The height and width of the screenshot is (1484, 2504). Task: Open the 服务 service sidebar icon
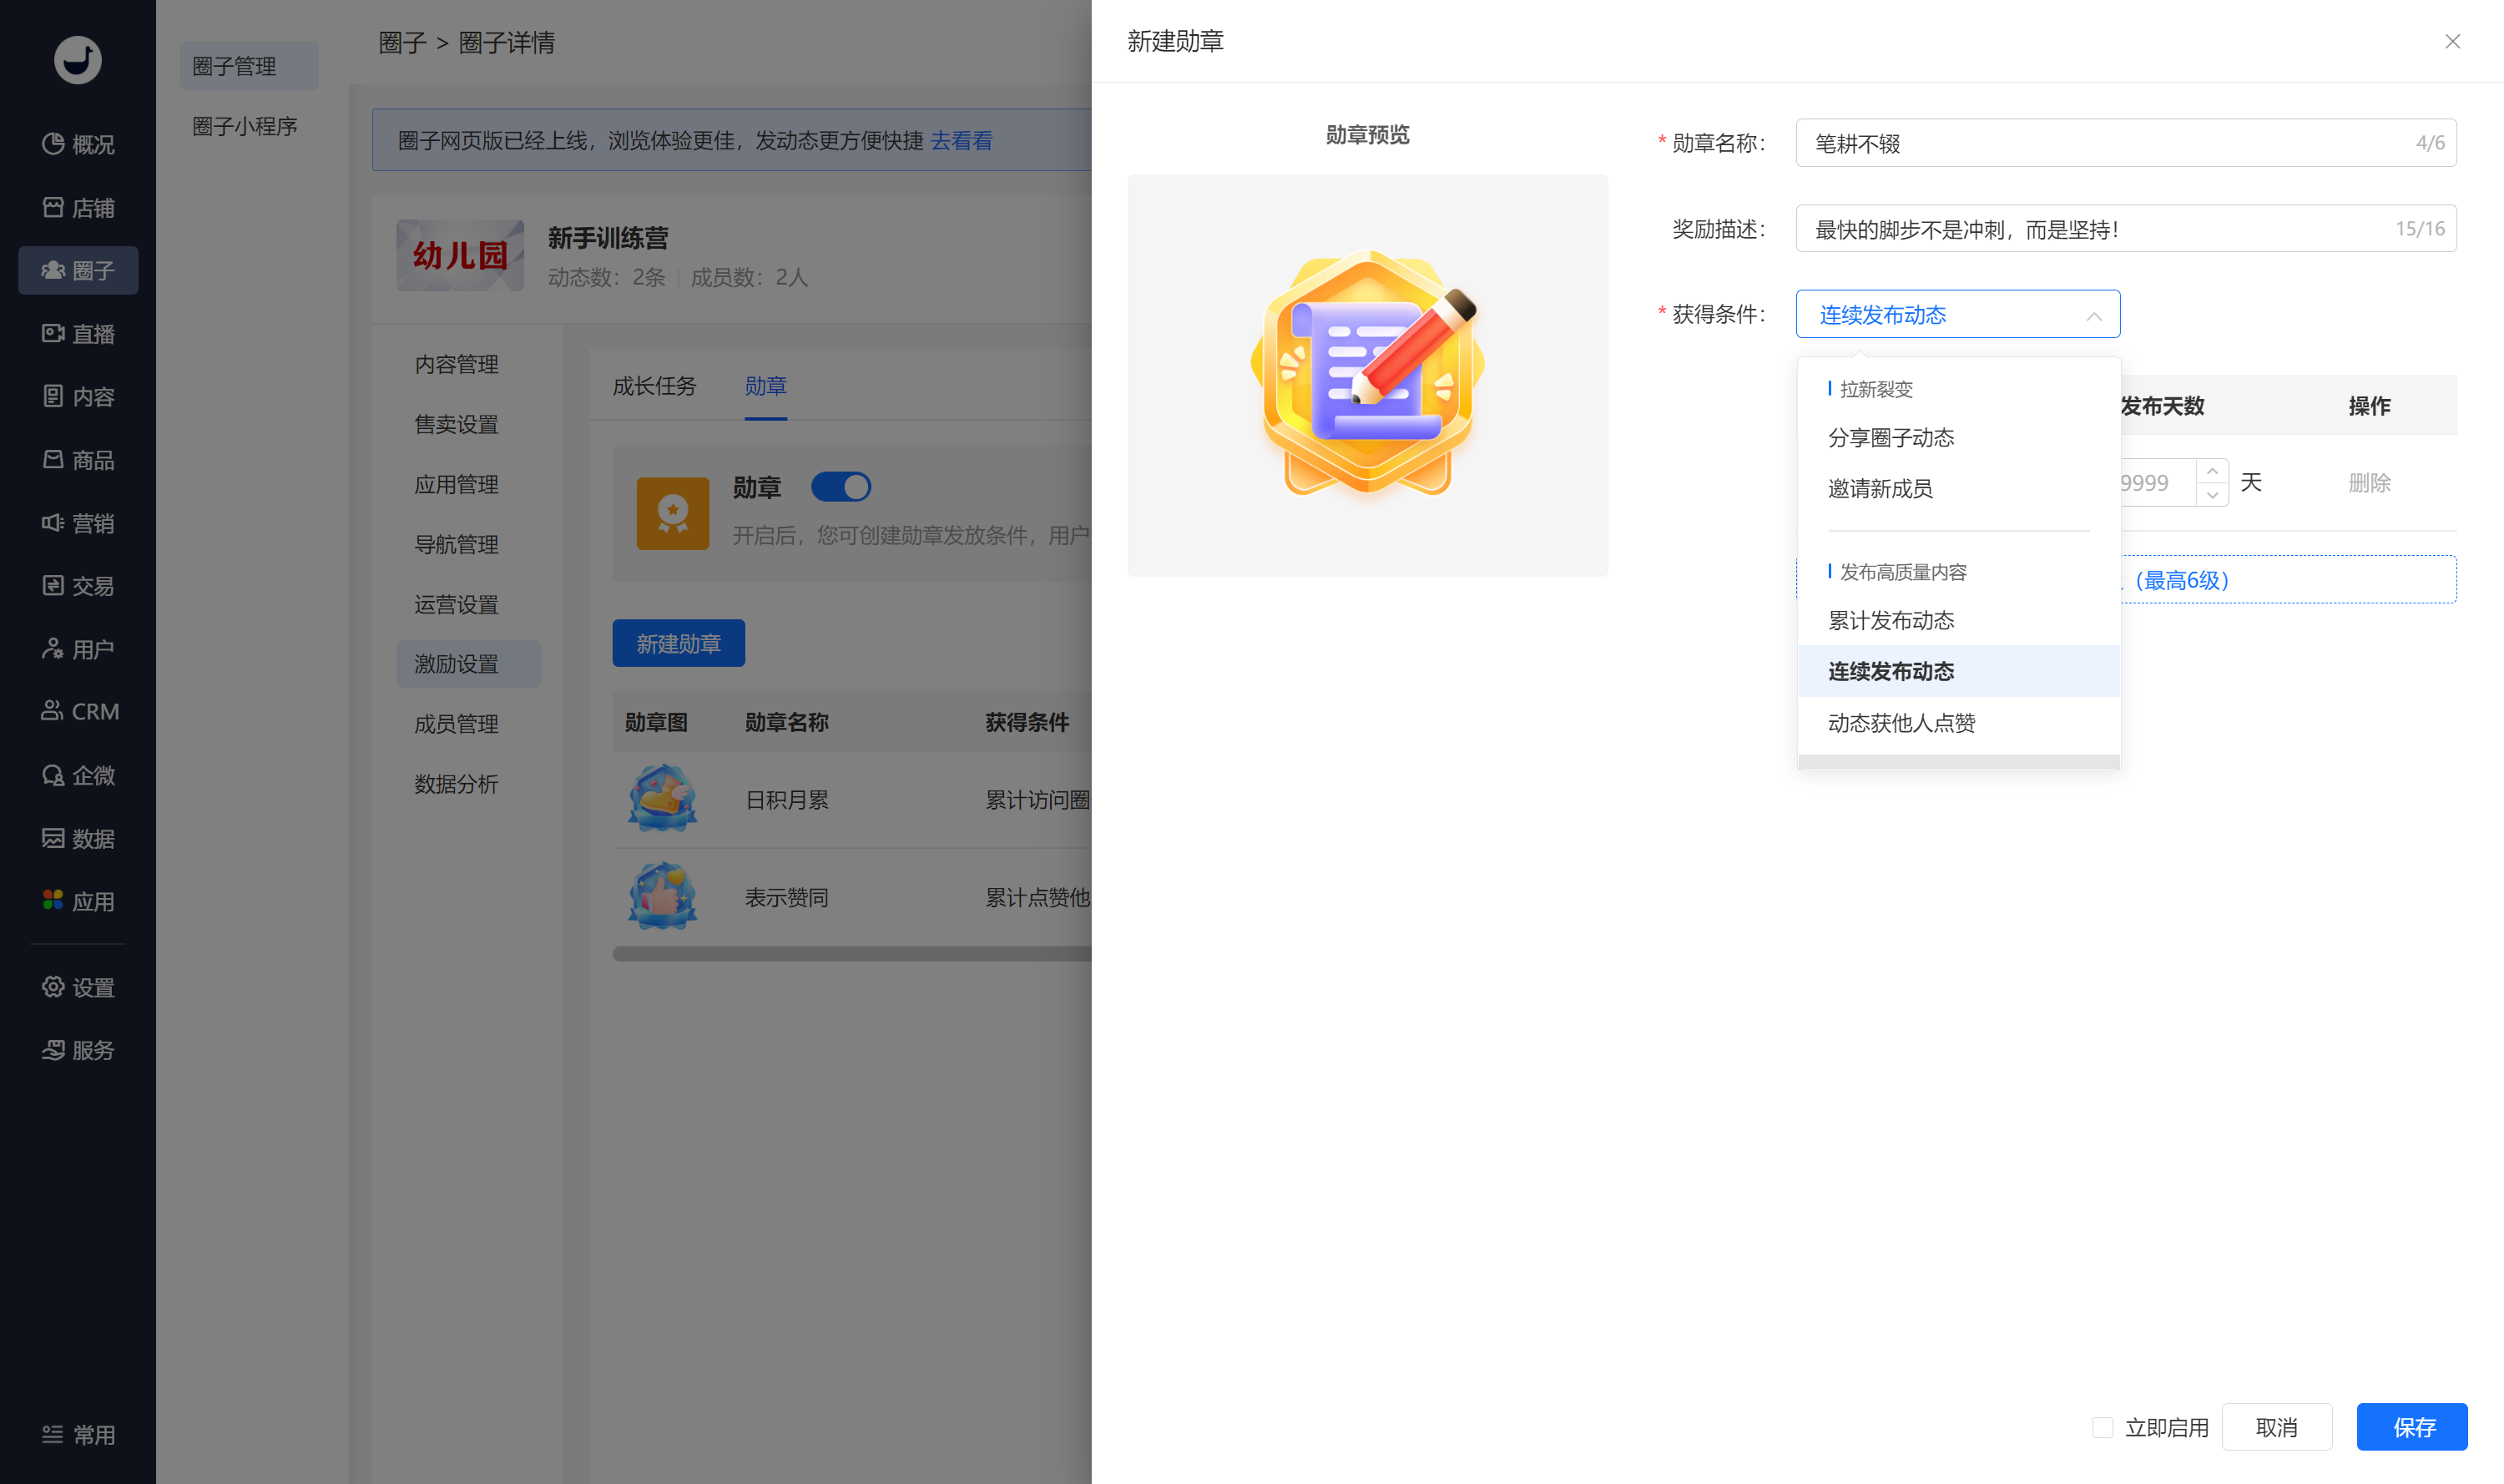tap(53, 1050)
